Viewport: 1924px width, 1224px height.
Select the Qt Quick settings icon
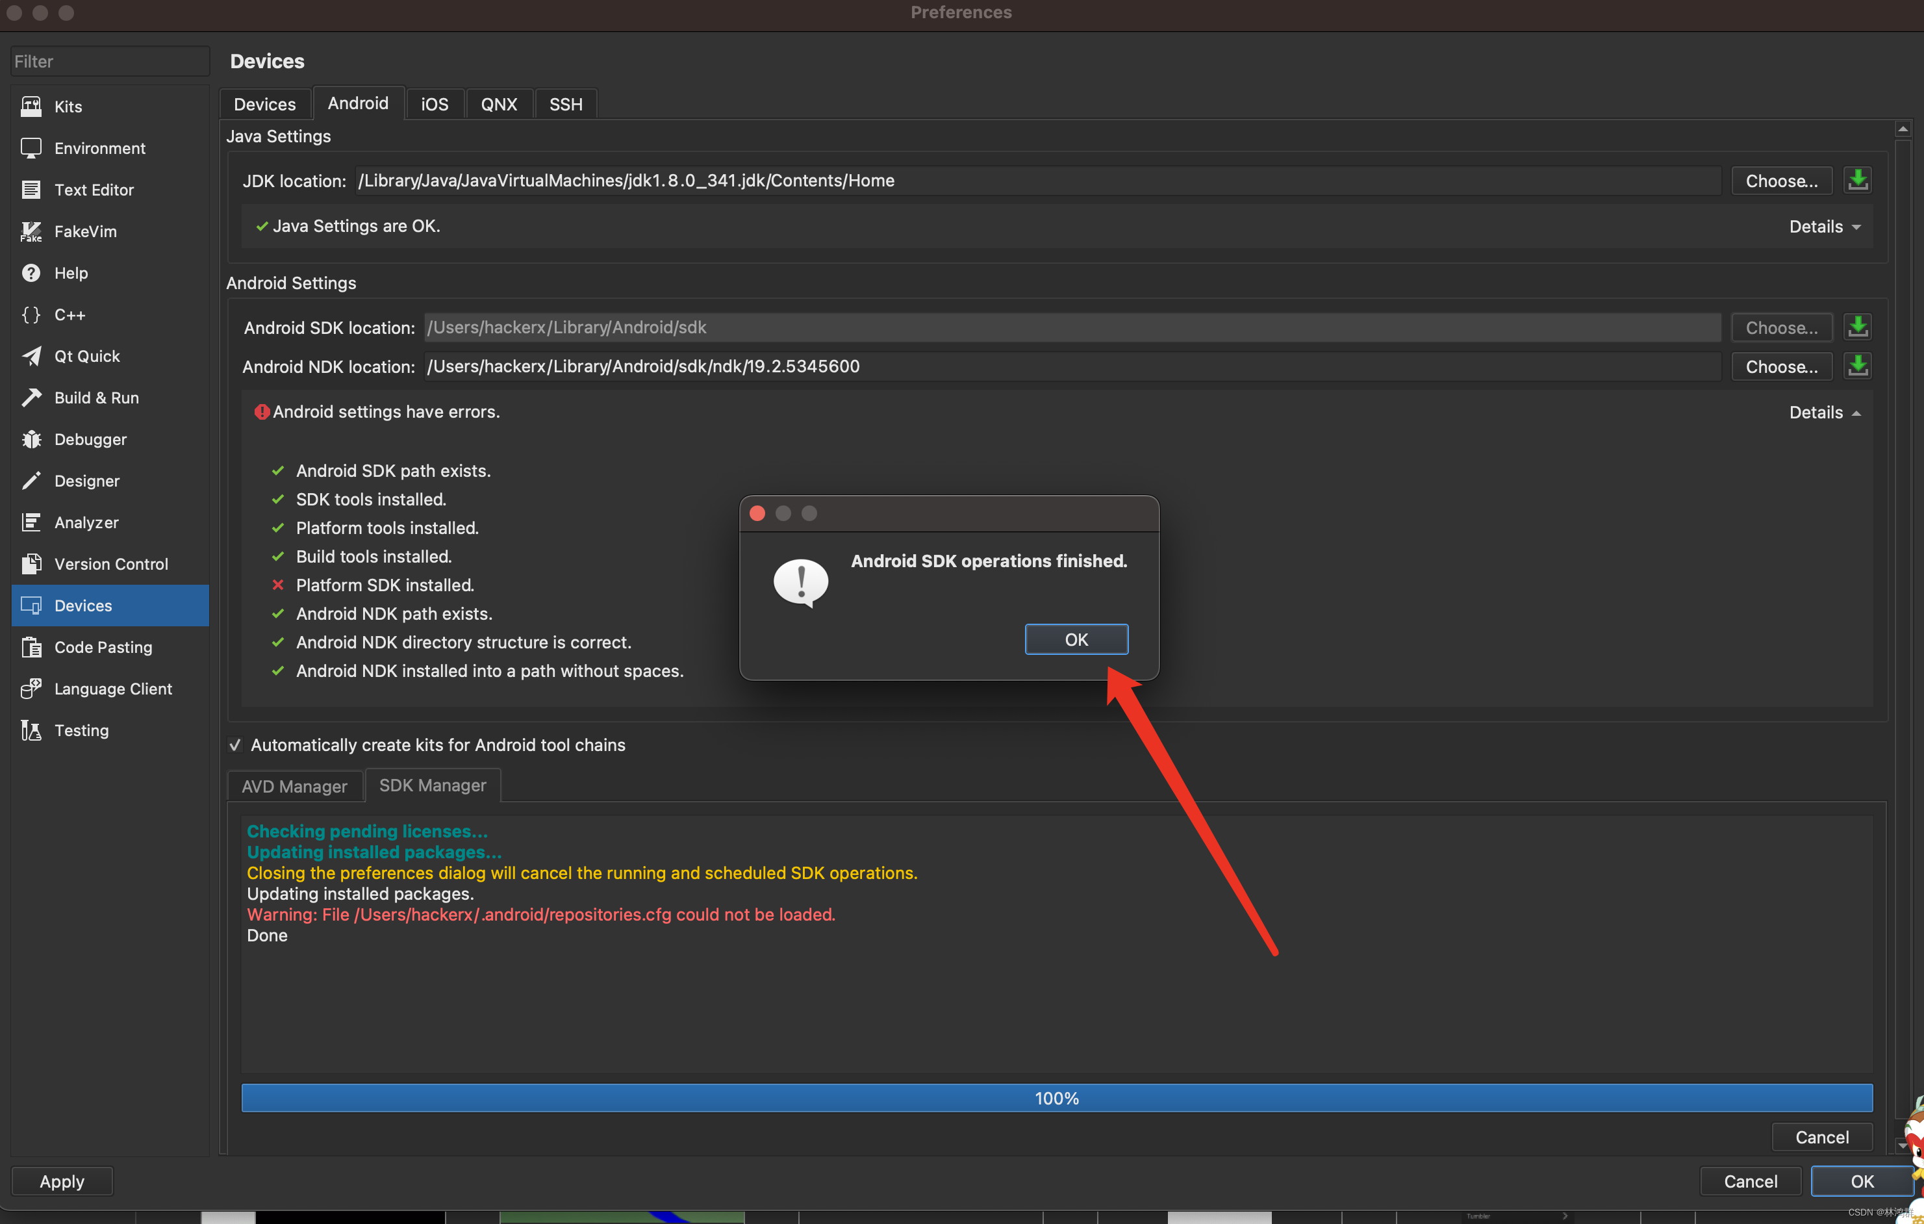pyautogui.click(x=31, y=355)
